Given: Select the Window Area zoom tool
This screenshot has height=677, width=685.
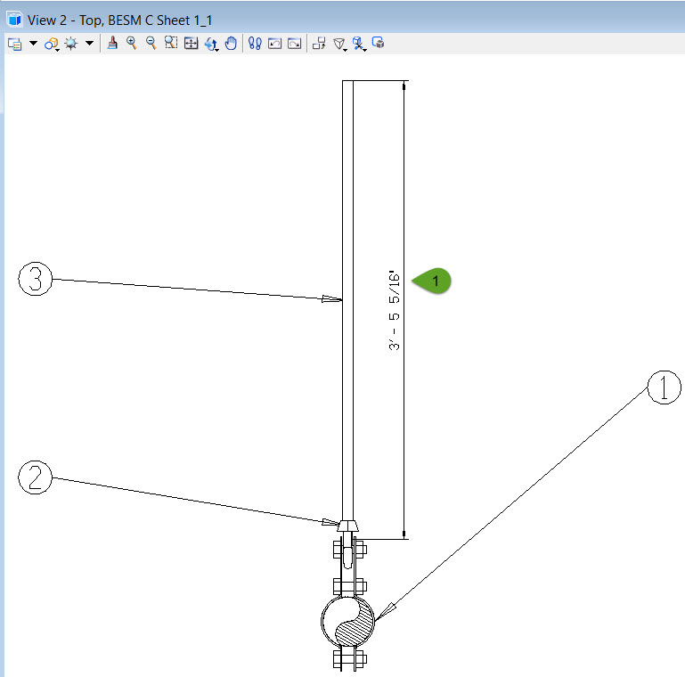Looking at the screenshot, I should [x=171, y=43].
